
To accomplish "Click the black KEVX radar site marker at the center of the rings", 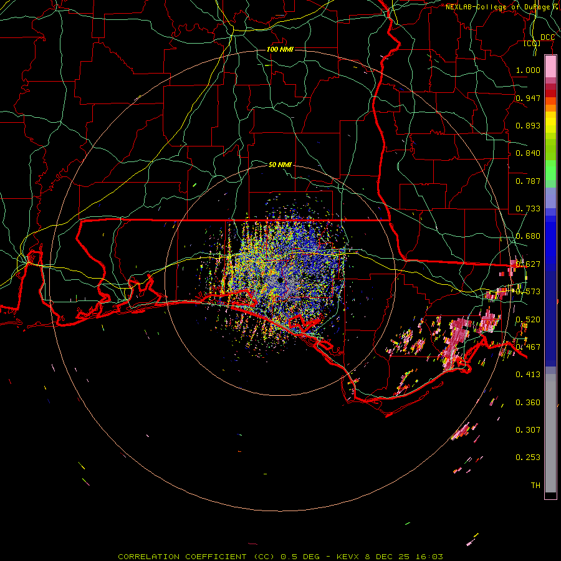I will click(x=280, y=280).
